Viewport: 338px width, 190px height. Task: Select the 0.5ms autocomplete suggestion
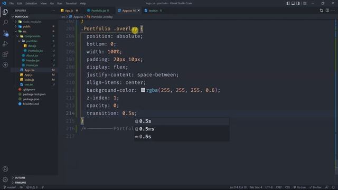click(x=182, y=129)
